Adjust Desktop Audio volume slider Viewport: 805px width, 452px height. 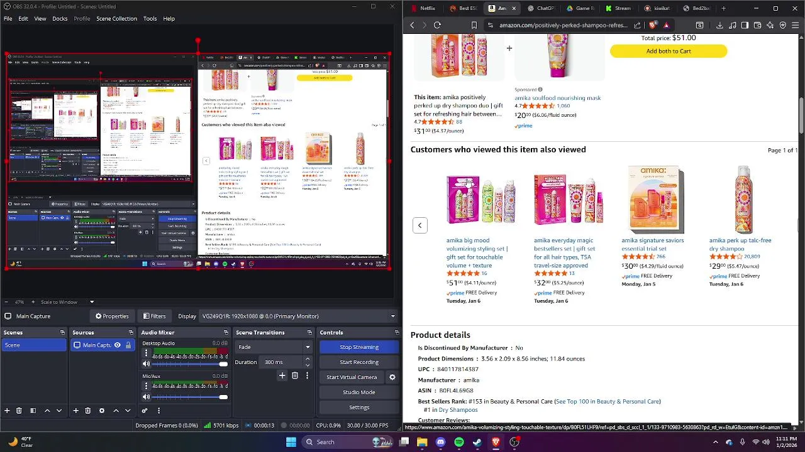point(189,364)
